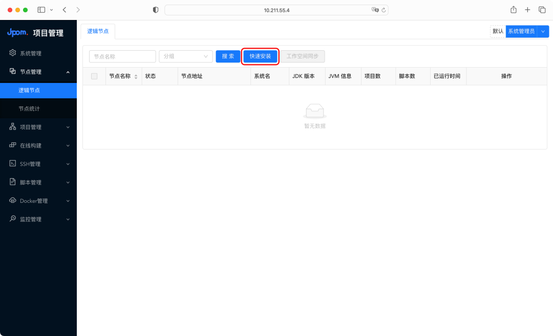553x336 pixels.
Task: Open a new browser tab
Action: [527, 10]
